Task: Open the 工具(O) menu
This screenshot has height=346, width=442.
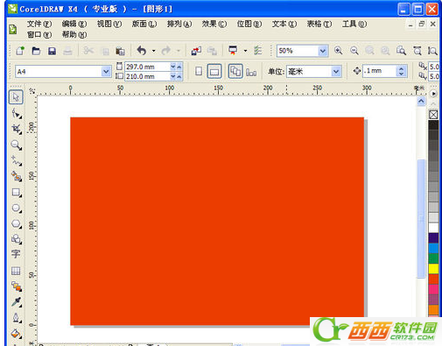Action: (x=354, y=24)
